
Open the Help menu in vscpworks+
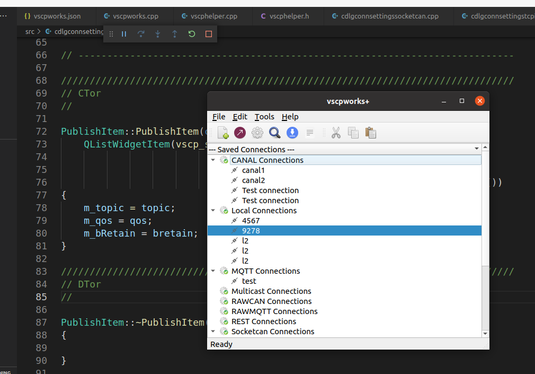pos(290,117)
